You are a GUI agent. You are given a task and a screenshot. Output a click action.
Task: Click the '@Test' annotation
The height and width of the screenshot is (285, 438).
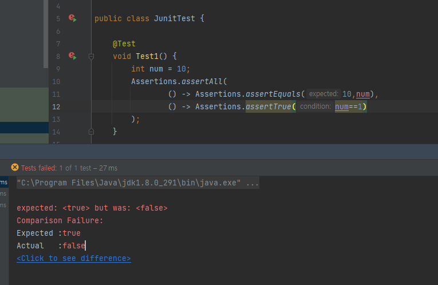coord(124,44)
